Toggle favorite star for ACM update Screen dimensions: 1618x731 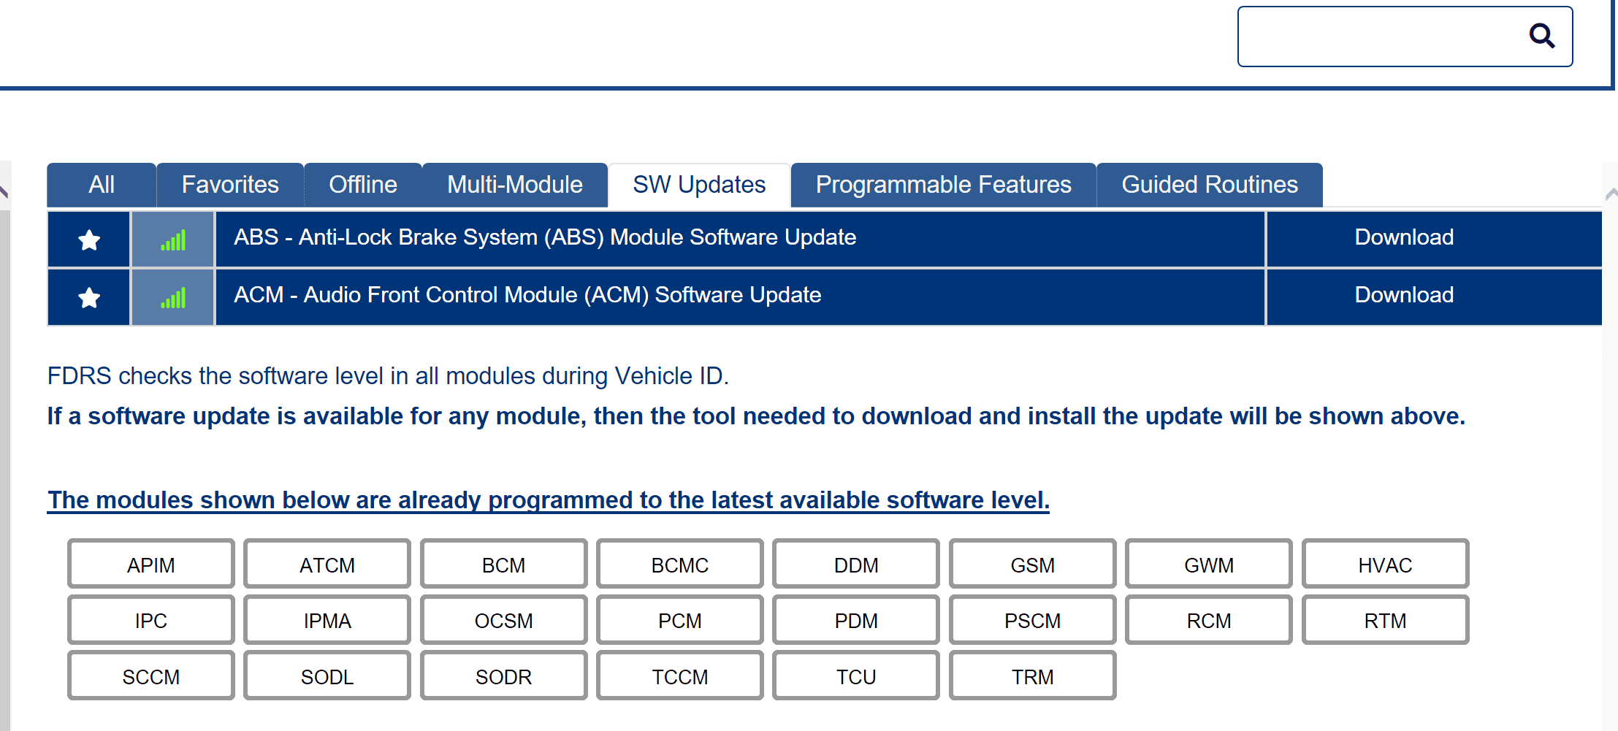pyautogui.click(x=89, y=297)
